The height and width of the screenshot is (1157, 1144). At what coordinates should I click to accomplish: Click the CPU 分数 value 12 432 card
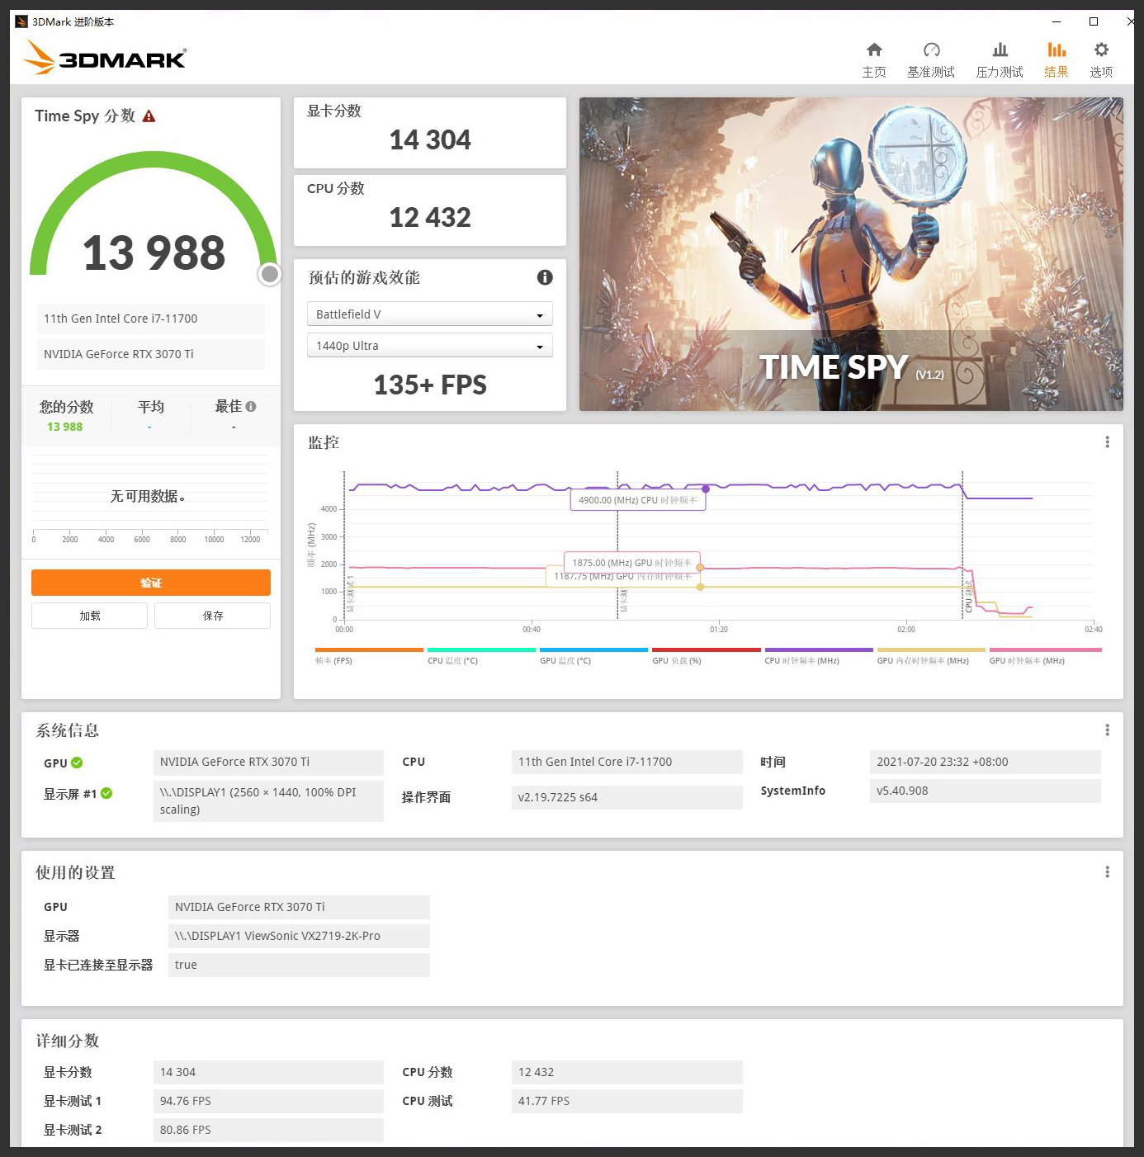430,210
